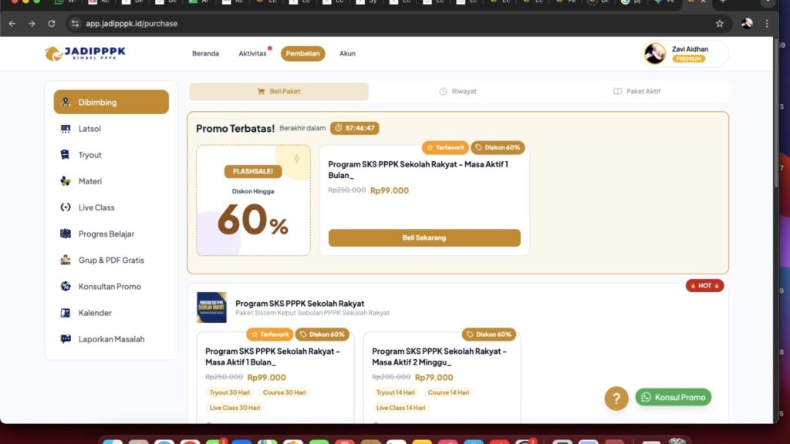Click the Course 30 Hari tag

(284, 392)
